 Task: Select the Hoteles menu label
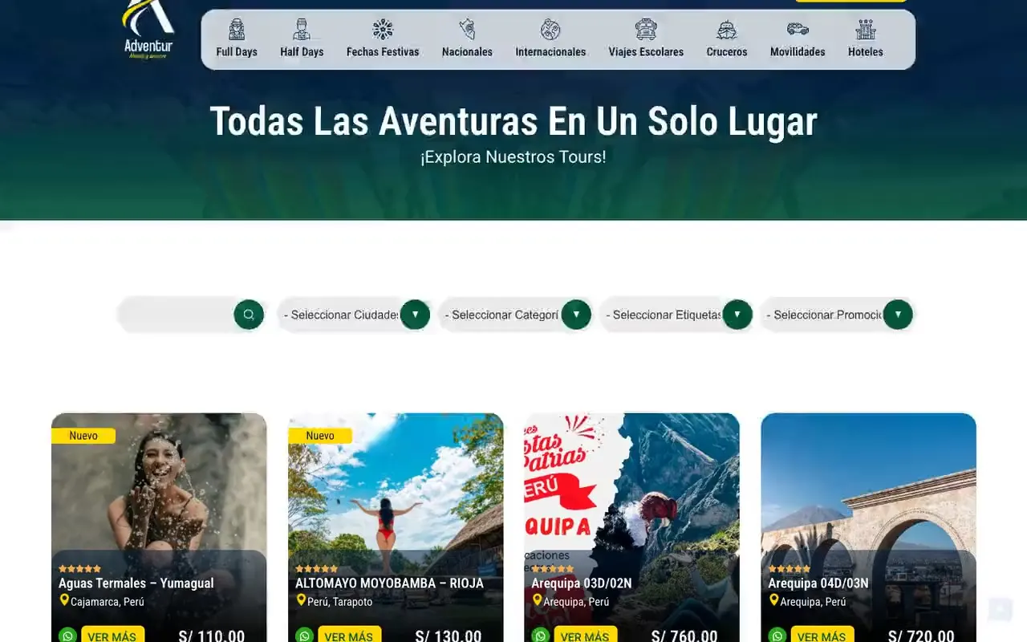click(x=866, y=51)
